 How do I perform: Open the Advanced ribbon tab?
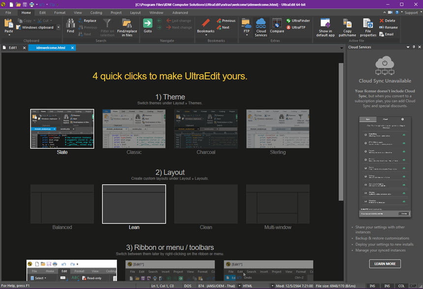[x=180, y=13]
